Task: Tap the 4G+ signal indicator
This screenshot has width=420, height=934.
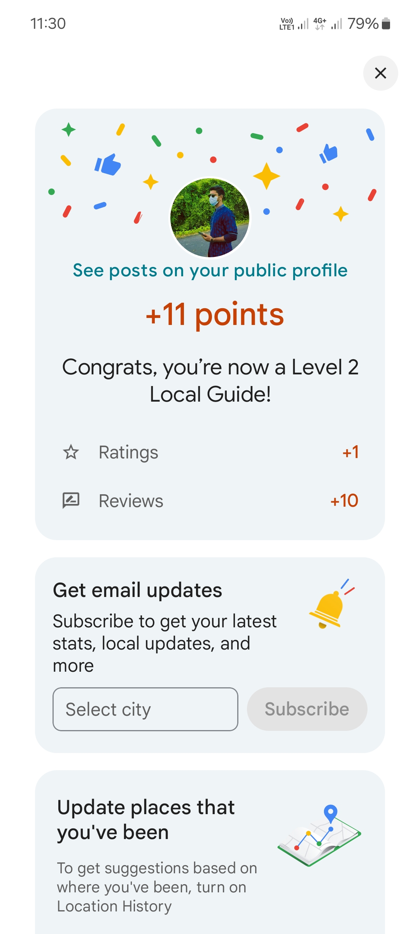Action: (x=320, y=24)
